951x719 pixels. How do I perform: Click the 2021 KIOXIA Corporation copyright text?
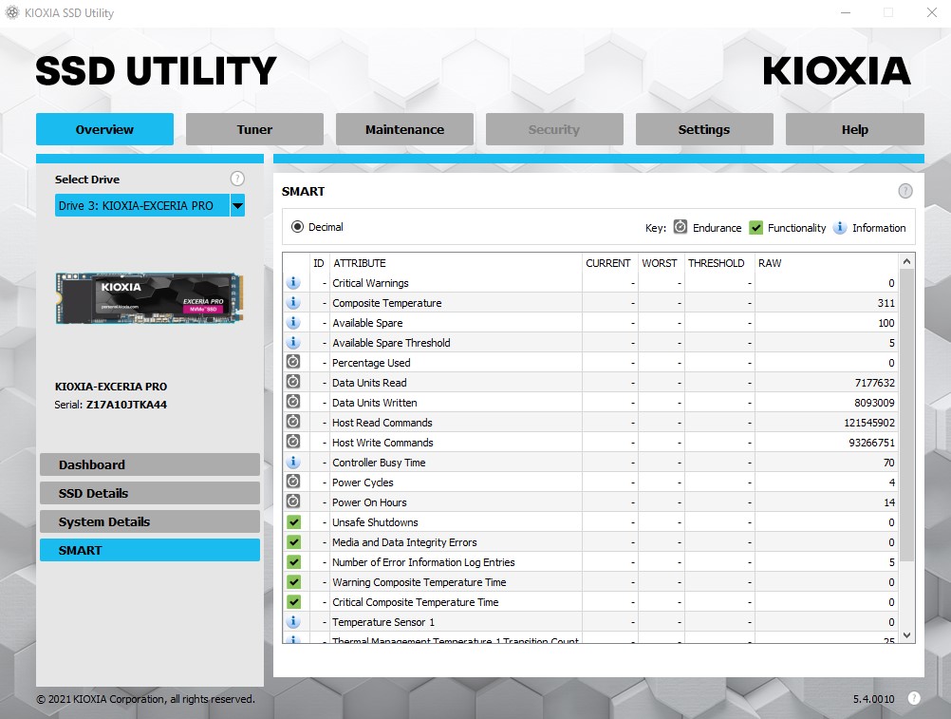[x=145, y=699]
